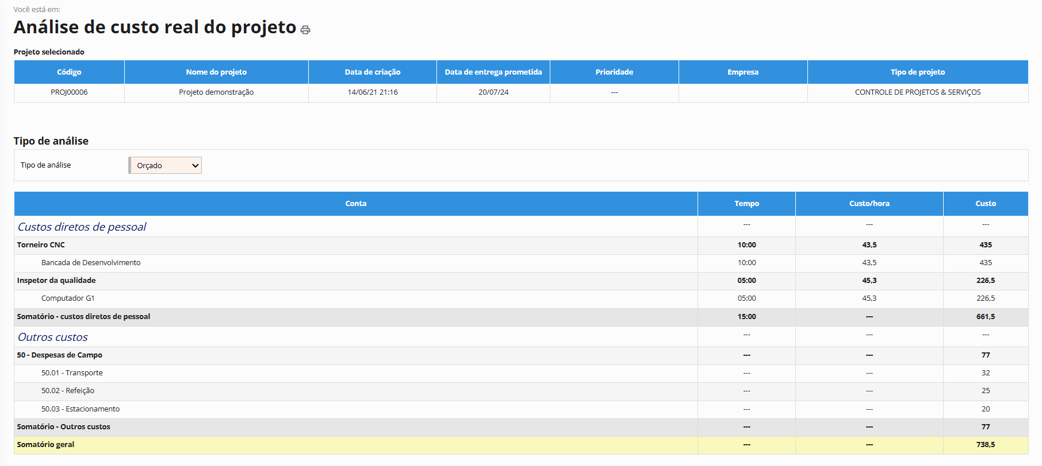Screen dimensions: 1042x466
Task: Click the Somatório geral row label
Action: click(x=45, y=445)
